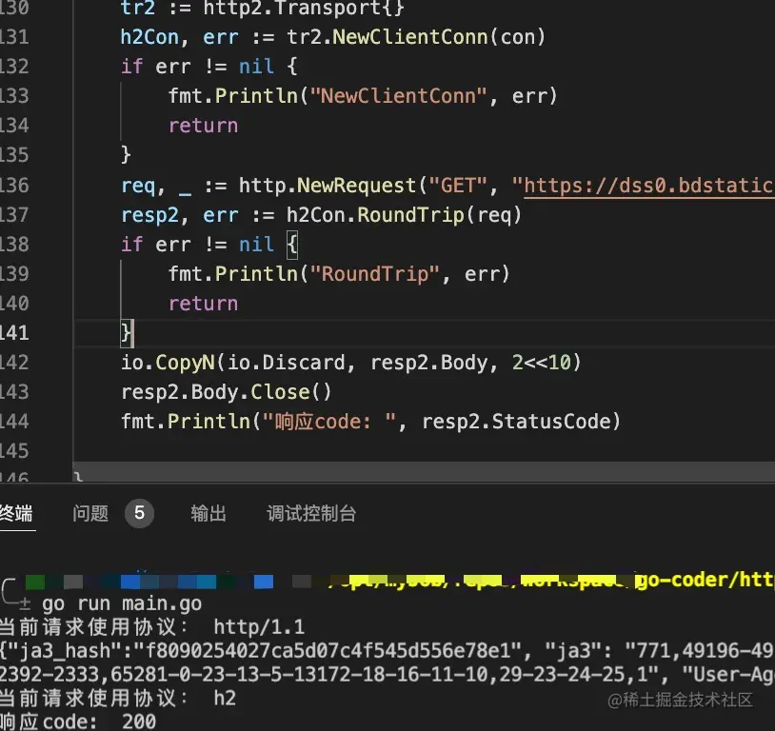The height and width of the screenshot is (731, 775).
Task: Click the return keyword on line 140
Action: coord(203,304)
